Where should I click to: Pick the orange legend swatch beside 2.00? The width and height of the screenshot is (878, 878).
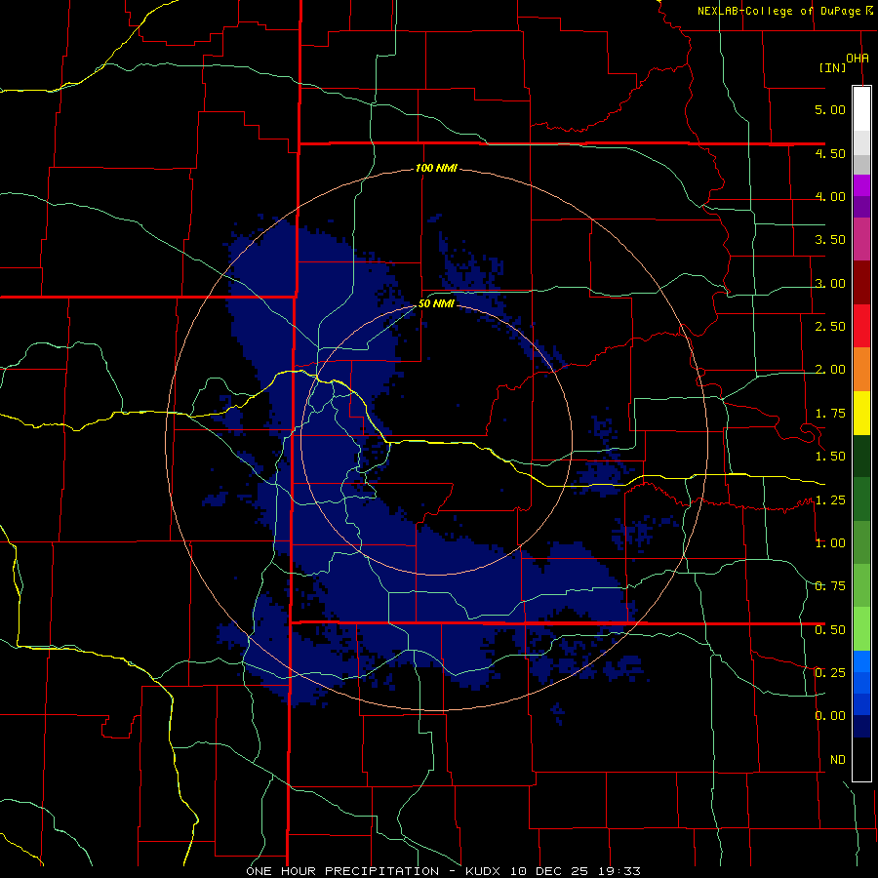tap(861, 370)
